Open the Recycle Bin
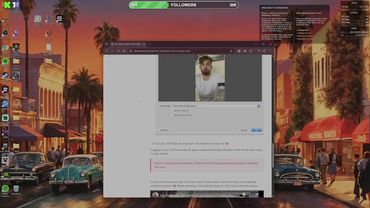Viewport: 370px width, 208px height. pyautogui.click(x=16, y=190)
